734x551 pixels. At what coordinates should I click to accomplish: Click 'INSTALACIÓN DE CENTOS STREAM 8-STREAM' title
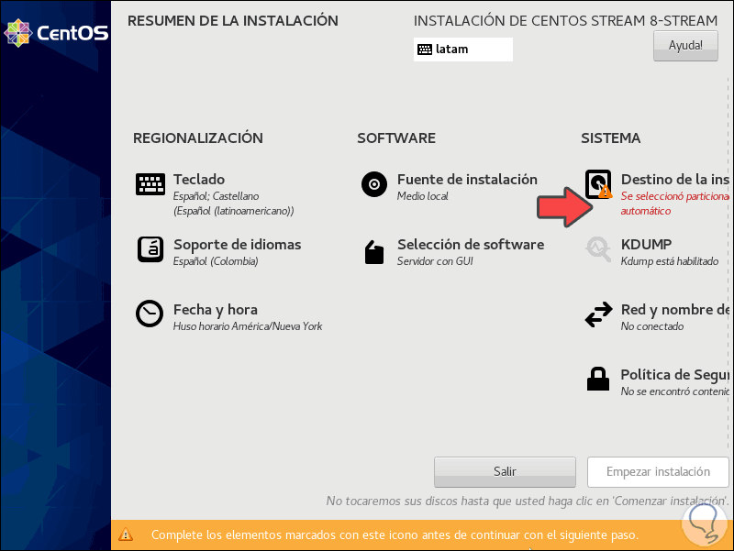point(565,20)
